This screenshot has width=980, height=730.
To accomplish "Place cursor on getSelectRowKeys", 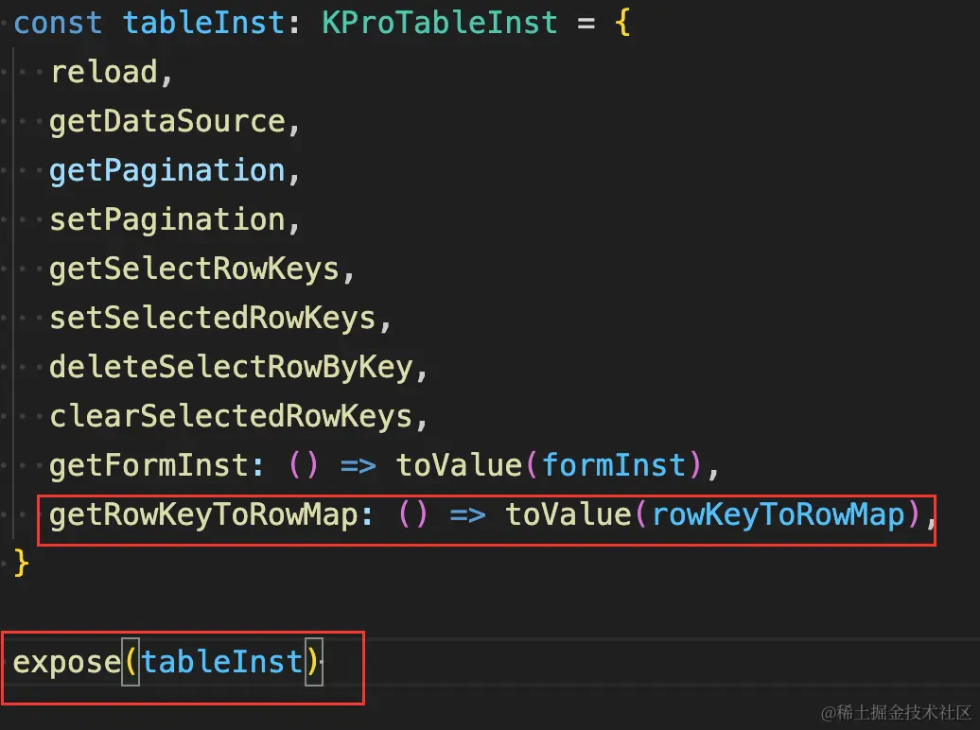I will 194,269.
